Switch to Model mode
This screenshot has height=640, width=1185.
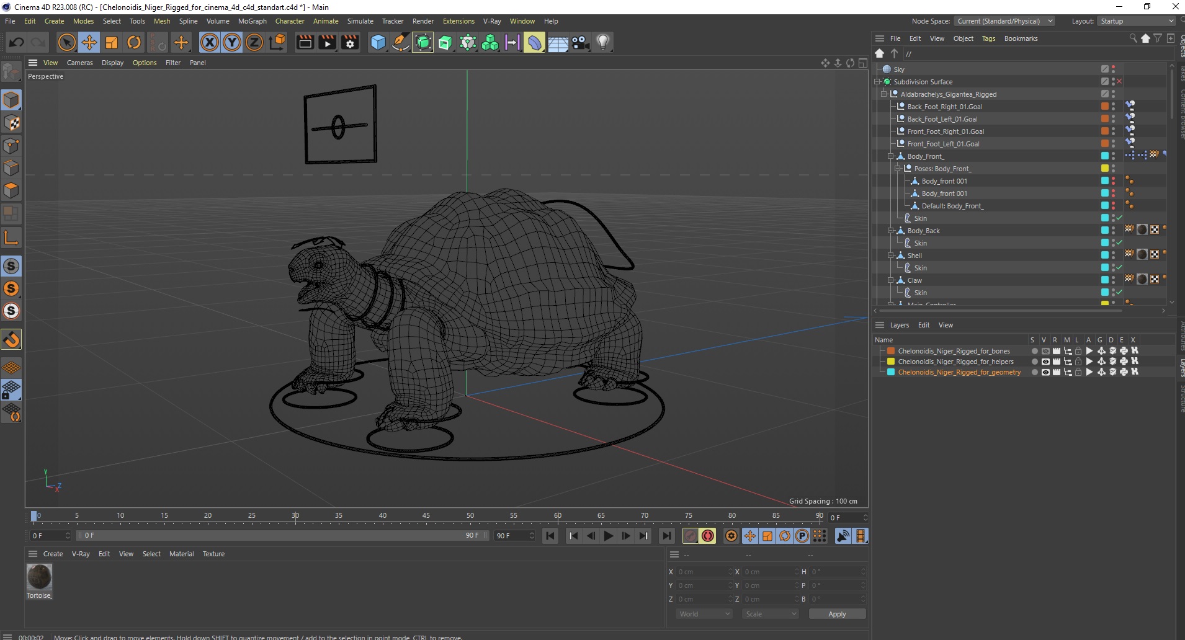11,100
